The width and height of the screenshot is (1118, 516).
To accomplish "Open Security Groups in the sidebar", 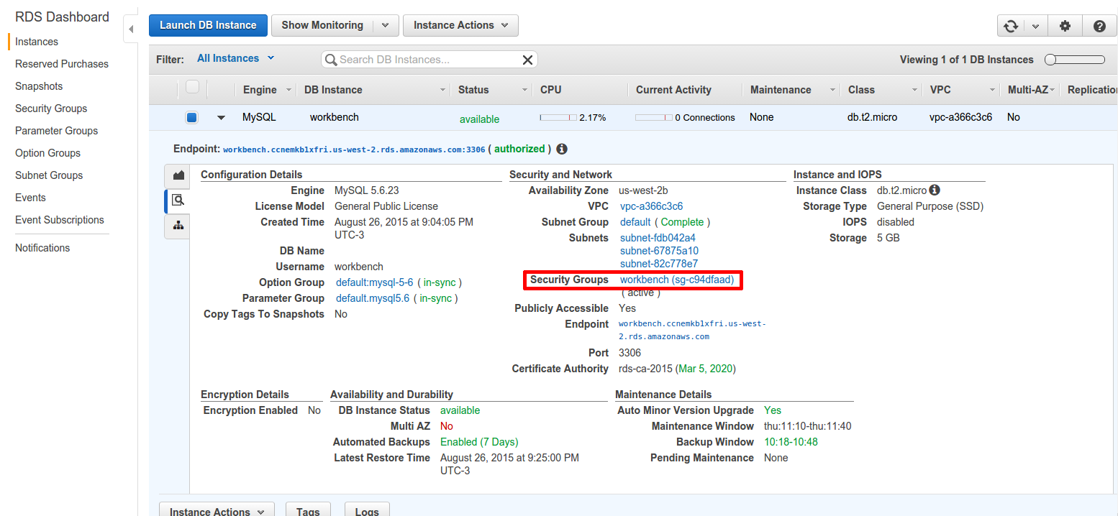I will [51, 109].
